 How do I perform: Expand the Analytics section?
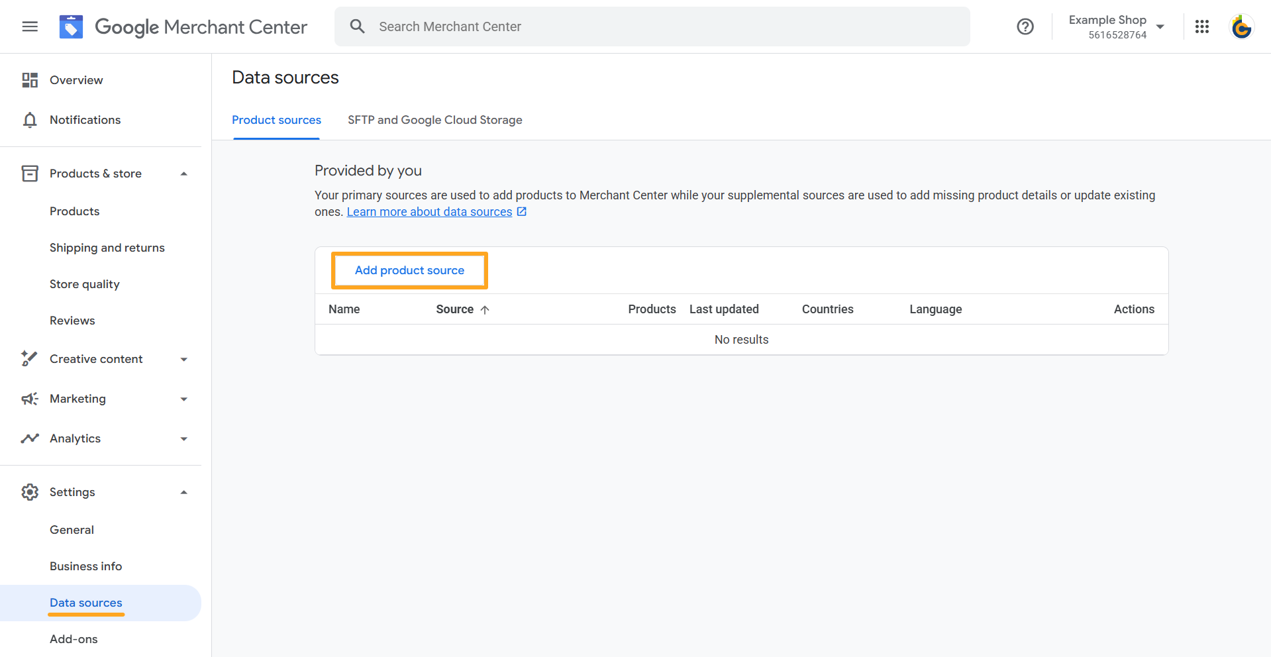click(x=184, y=438)
